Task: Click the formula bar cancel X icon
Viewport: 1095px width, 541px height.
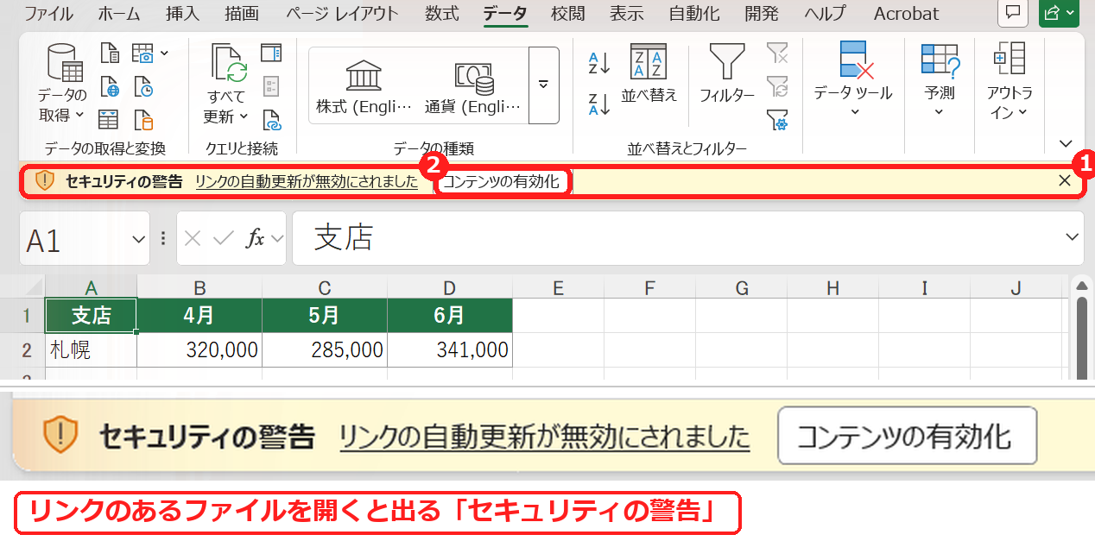Action: coord(193,238)
